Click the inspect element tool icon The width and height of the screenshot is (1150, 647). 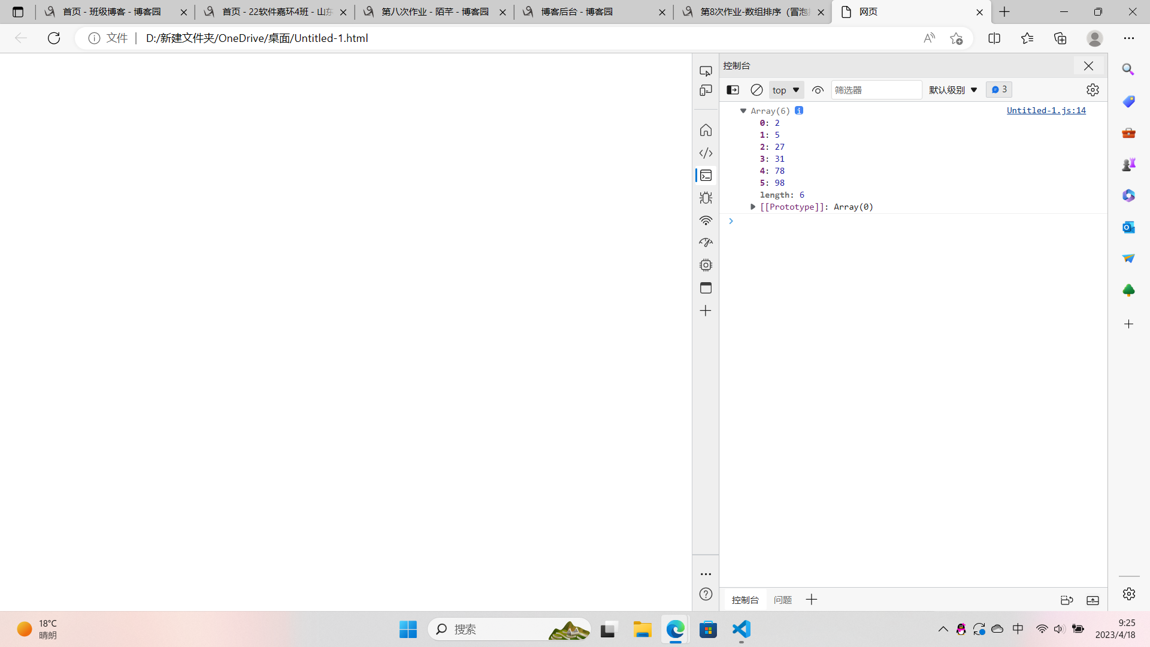click(706, 71)
